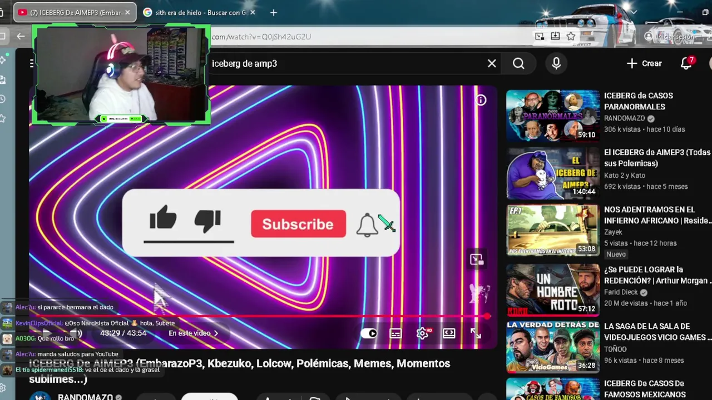The image size is (712, 400).
Task: Open a new browser tab
Action: coord(273,12)
